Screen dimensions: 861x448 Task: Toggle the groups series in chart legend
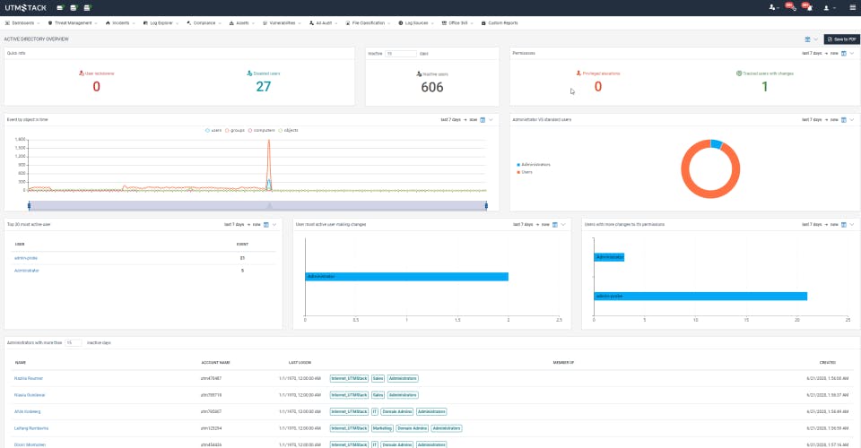237,130
